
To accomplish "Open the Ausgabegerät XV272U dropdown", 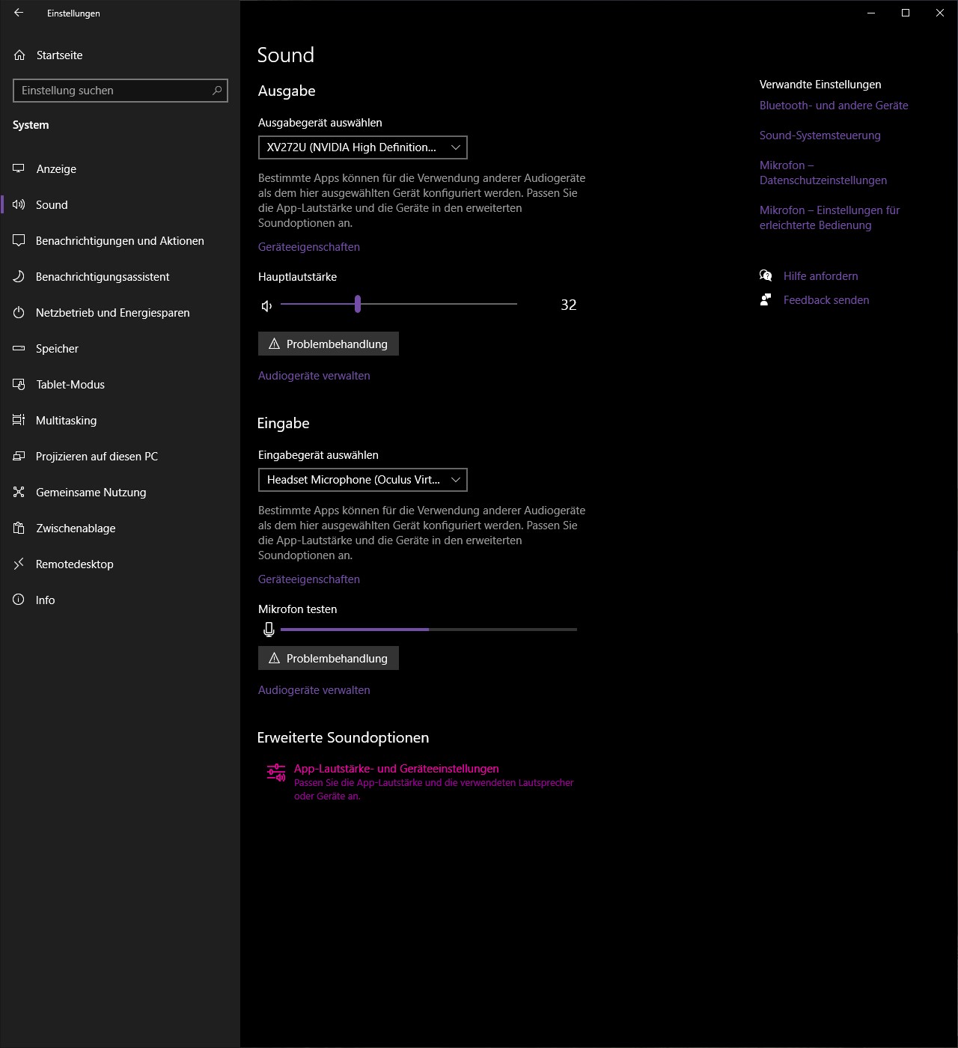I will 362,147.
